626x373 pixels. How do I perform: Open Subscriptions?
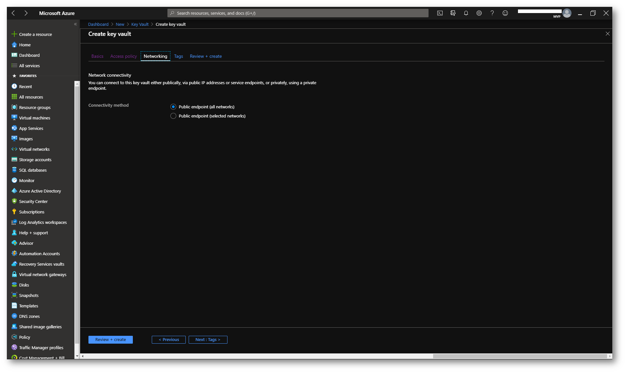coord(31,212)
